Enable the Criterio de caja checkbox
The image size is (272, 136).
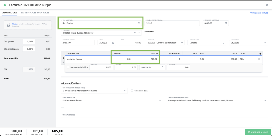click(x=132, y=91)
